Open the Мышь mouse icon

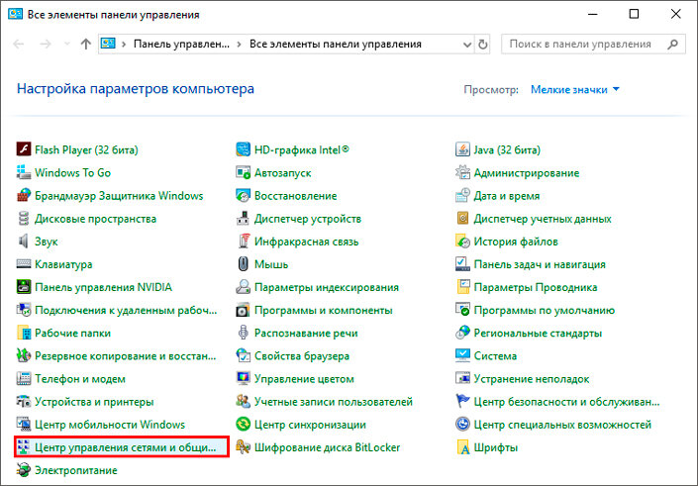point(243,264)
